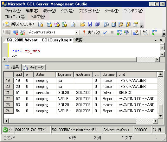Click the green query success status icon
The width and height of the screenshot is (167, 142).
click(5, 130)
